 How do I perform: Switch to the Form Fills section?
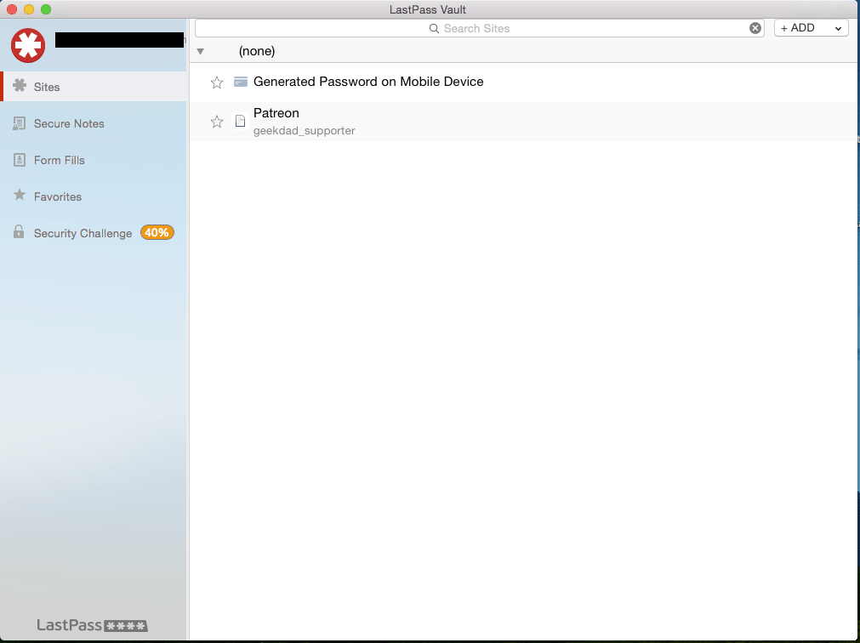[60, 160]
